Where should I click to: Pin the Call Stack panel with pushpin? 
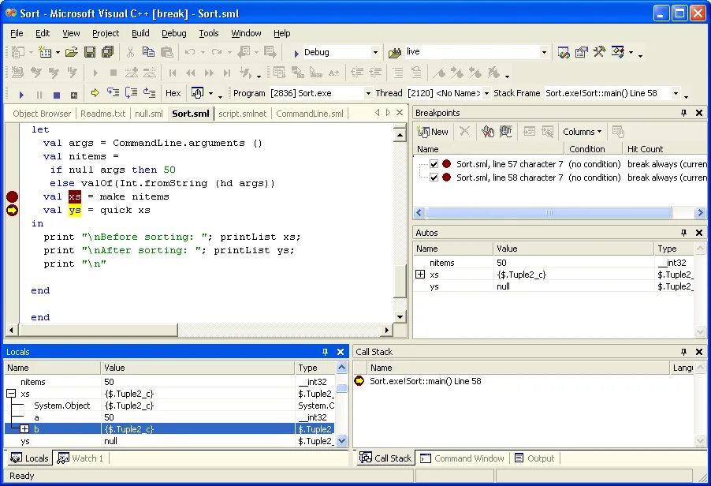click(683, 352)
